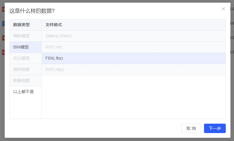Image resolution: width=234 pixels, height=141 pixels.
Task: Click the topmost red file icon behind the dialog
Action: (x=3, y=9)
